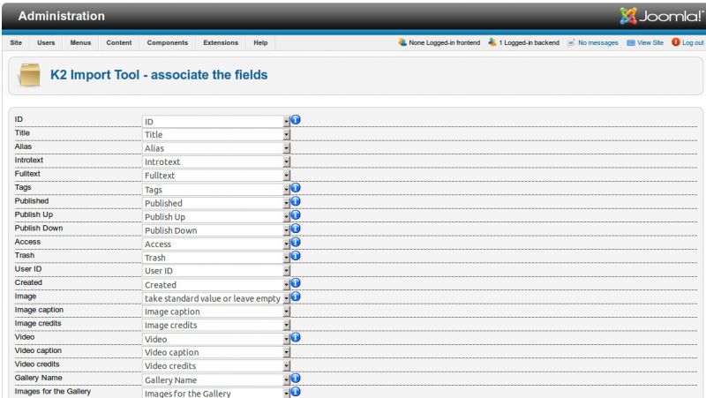The width and height of the screenshot is (706, 398).
Task: Click the info icon next to Tags dropdown
Action: (x=296, y=188)
